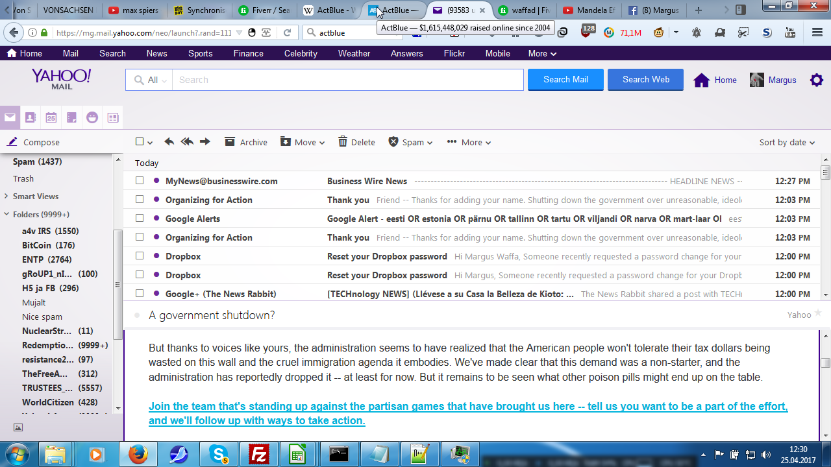The height and width of the screenshot is (467, 831).
Task: Open the Sort by date dropdown
Action: pyautogui.click(x=787, y=142)
